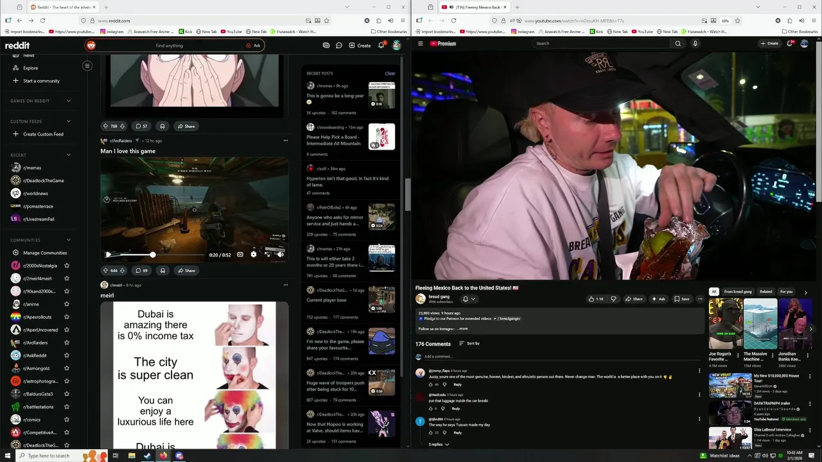The width and height of the screenshot is (822, 462).
Task: Select For you chip
Action: pos(786,292)
